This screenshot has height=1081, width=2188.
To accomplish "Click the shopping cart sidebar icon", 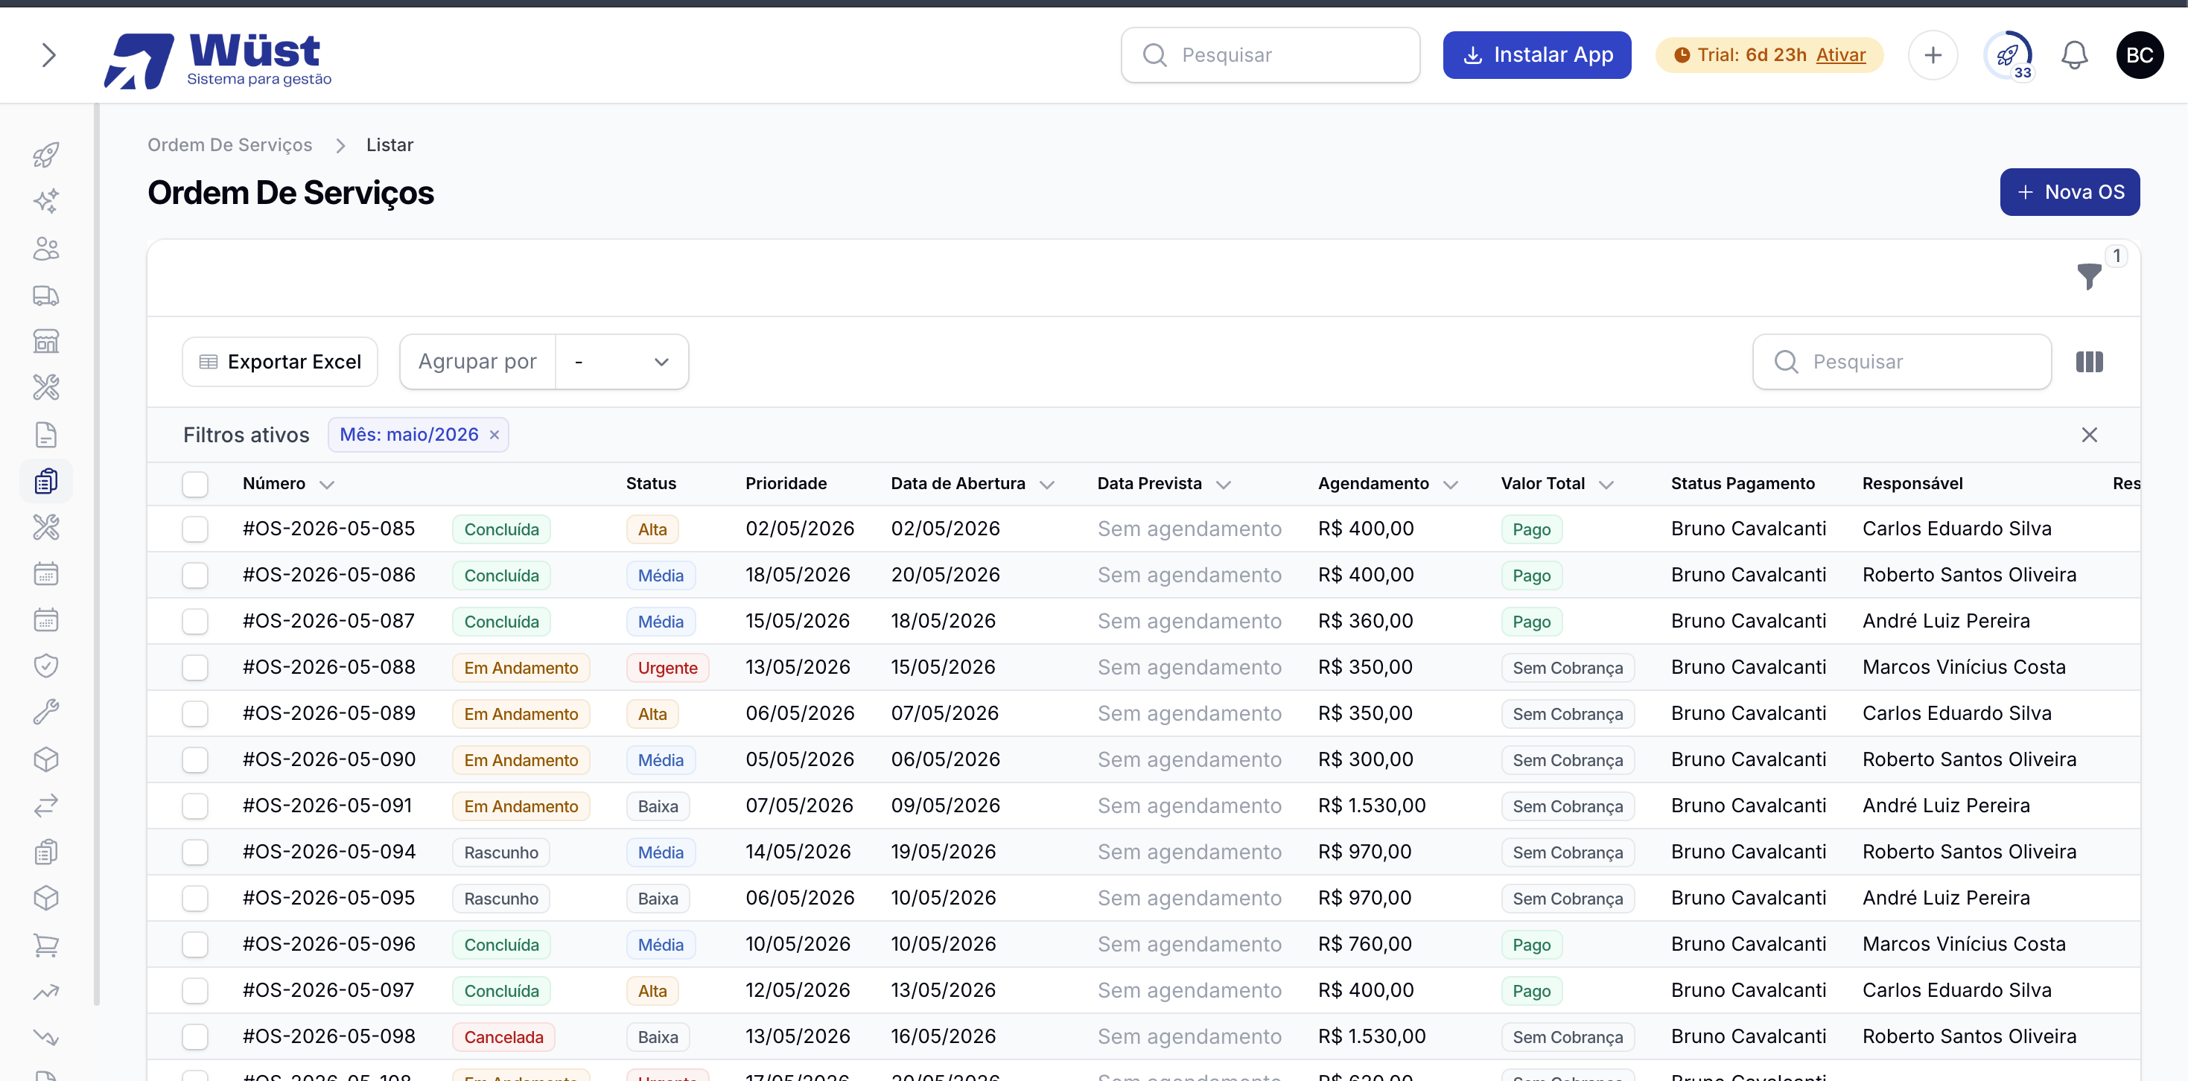I will click(46, 944).
